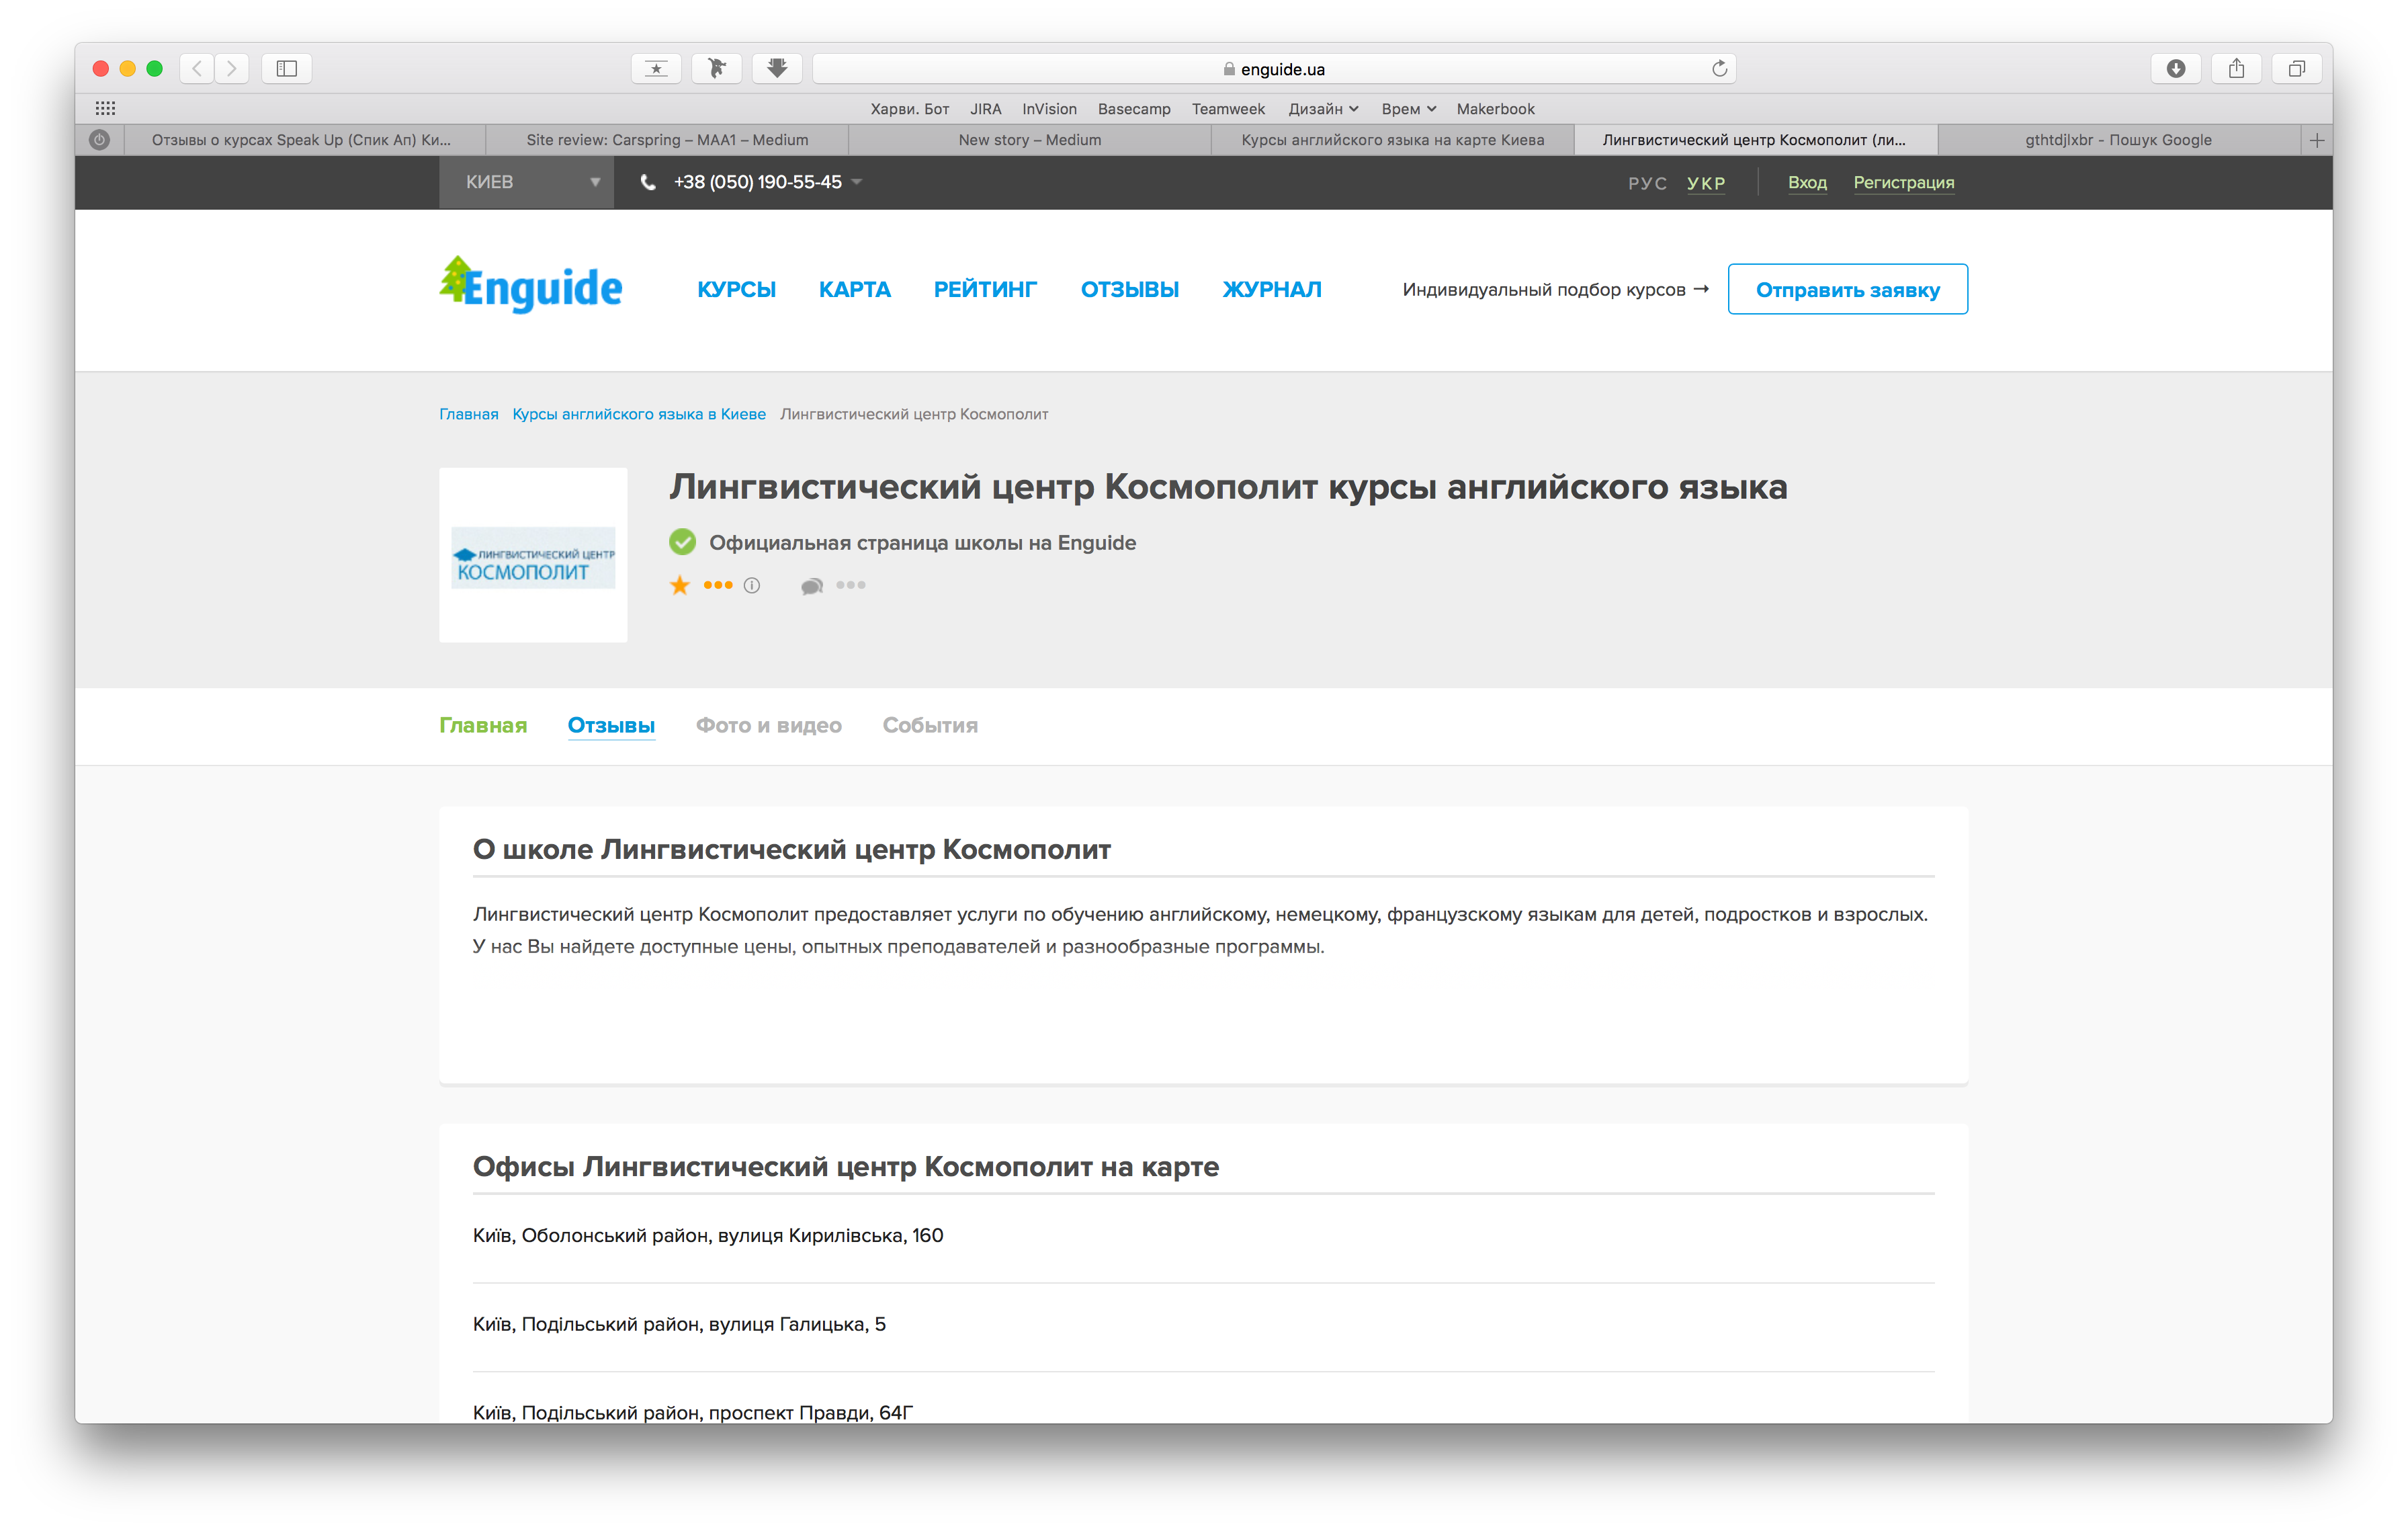Toggle the Safari sidebar button

click(x=287, y=68)
